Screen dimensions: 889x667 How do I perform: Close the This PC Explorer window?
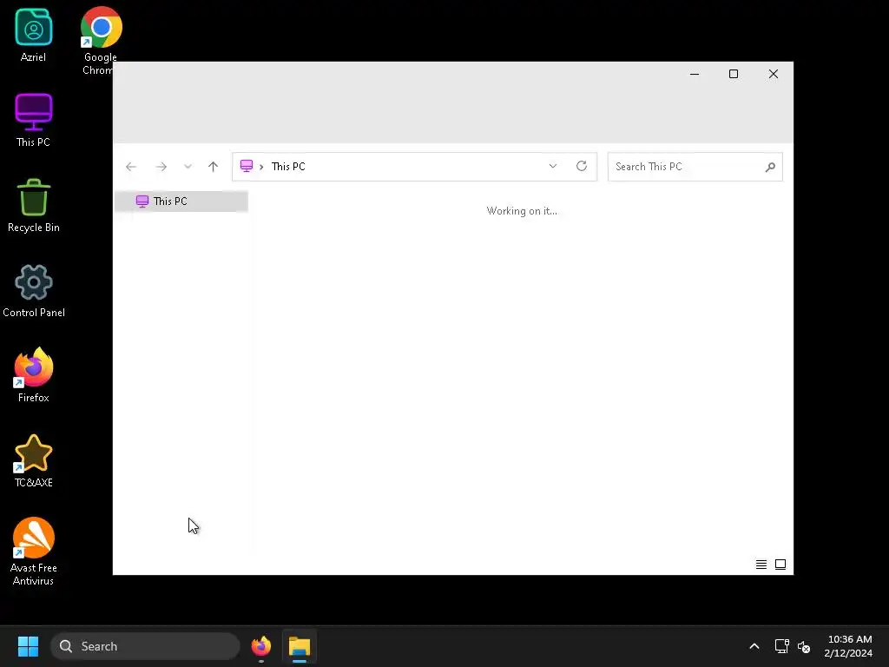[774, 75]
